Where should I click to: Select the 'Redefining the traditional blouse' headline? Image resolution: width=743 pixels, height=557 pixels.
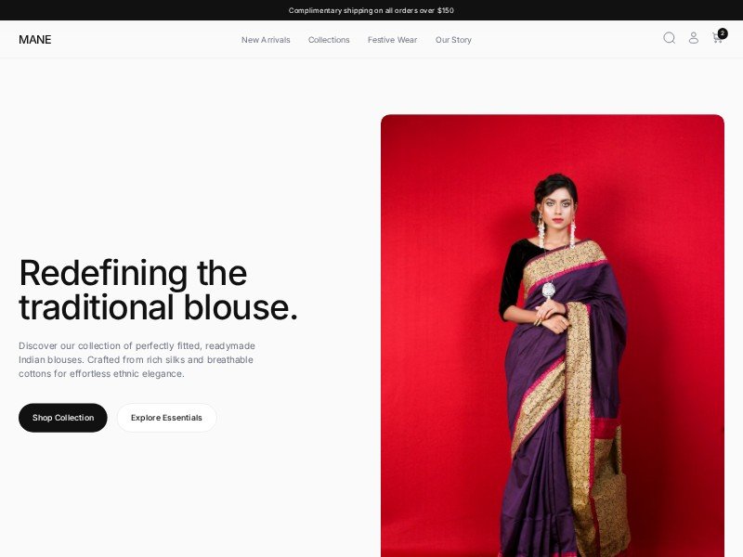pyautogui.click(x=158, y=290)
